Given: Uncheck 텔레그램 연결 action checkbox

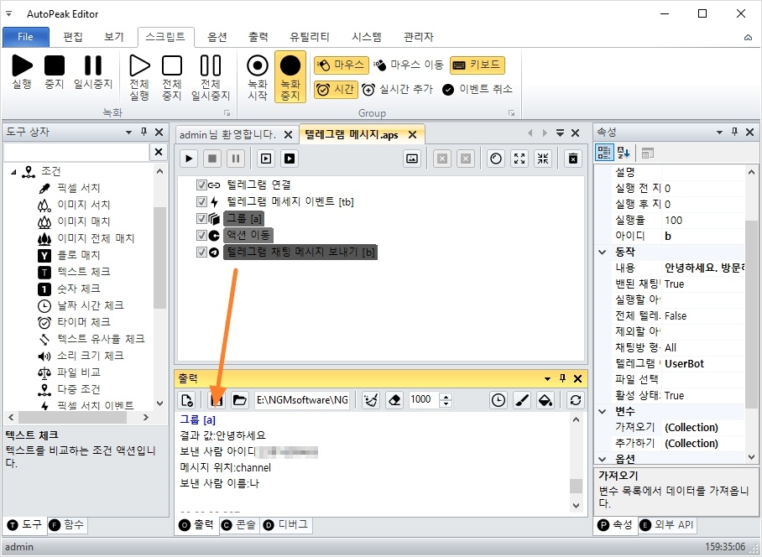Looking at the screenshot, I should click(x=201, y=185).
